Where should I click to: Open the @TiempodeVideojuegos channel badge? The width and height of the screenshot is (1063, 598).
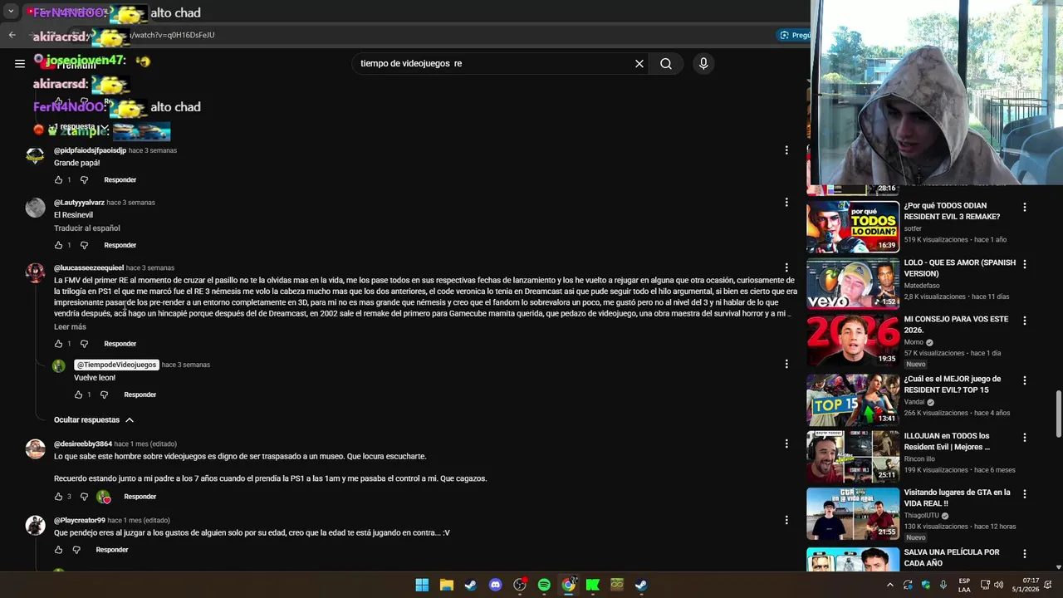[x=116, y=365]
